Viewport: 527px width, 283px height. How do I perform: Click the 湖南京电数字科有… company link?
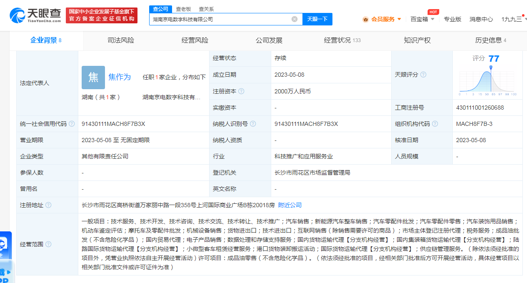tap(172, 97)
